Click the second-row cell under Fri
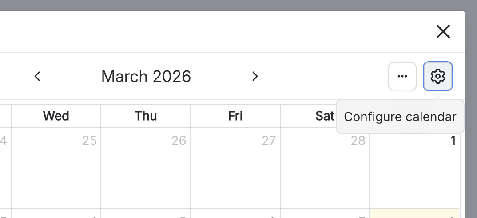Viewport: 477px width, 218px height. [x=235, y=214]
